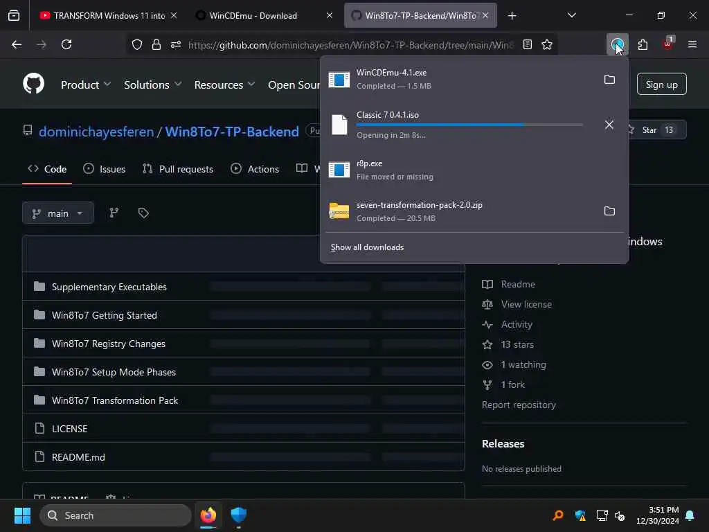The width and height of the screenshot is (709, 532).
Task: Open tracking protection shield icon
Action: point(137,44)
